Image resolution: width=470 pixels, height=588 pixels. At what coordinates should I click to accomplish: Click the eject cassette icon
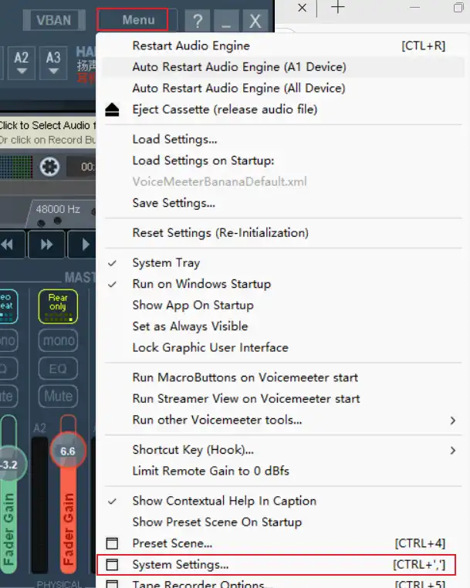coord(113,110)
